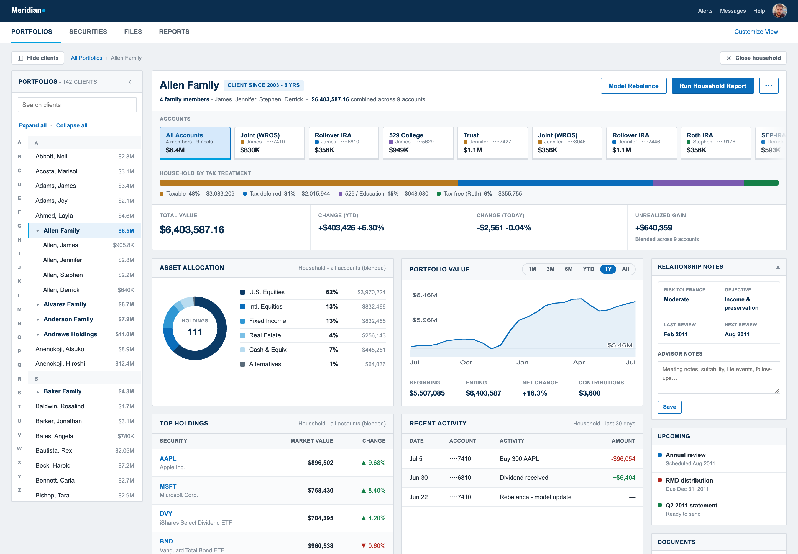Select client Anenokoji, Hiroshi
Viewport: 798px width, 554px height.
[85, 364]
